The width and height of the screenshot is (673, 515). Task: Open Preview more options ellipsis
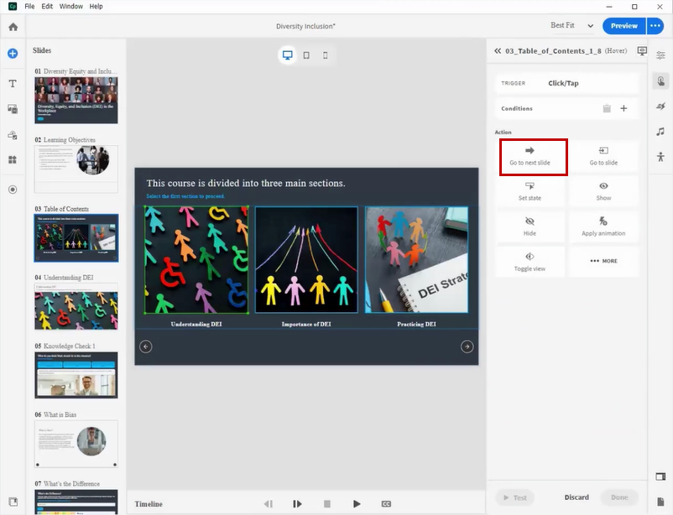coord(655,26)
